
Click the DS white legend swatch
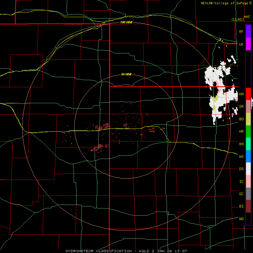coord(248,169)
